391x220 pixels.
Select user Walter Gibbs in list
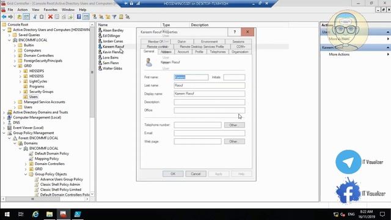coord(112,68)
